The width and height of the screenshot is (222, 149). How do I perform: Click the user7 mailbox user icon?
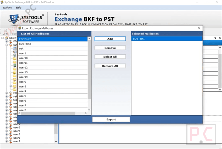point(11,141)
